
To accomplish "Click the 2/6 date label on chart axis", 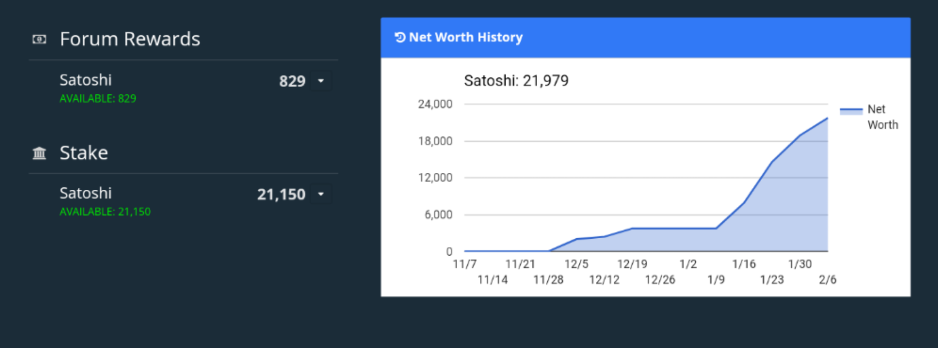I will 827,279.
